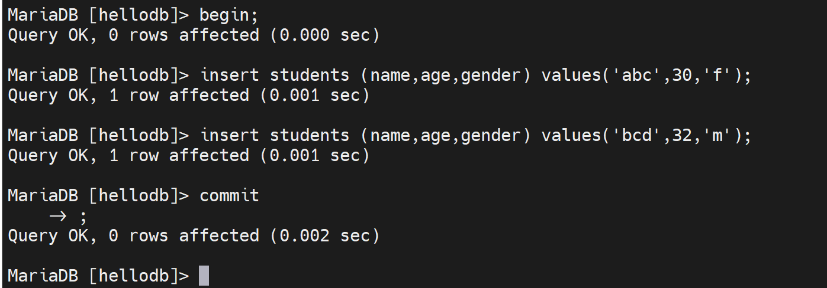The height and width of the screenshot is (288, 827).
Task: Click the word 'commit' in the command
Action: [229, 195]
